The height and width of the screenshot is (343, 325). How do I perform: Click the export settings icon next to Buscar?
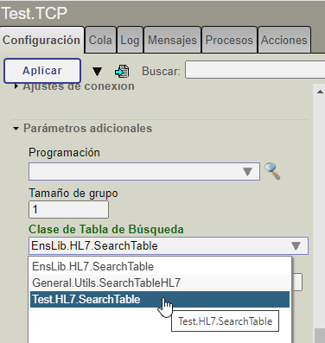(122, 71)
